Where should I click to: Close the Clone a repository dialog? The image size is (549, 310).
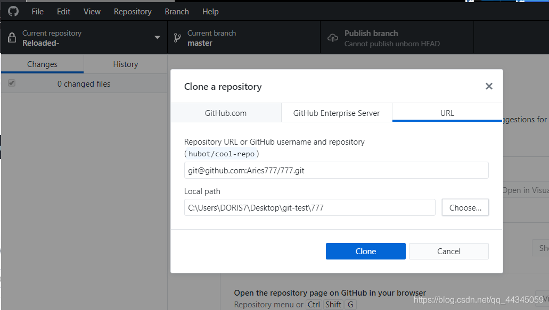489,86
